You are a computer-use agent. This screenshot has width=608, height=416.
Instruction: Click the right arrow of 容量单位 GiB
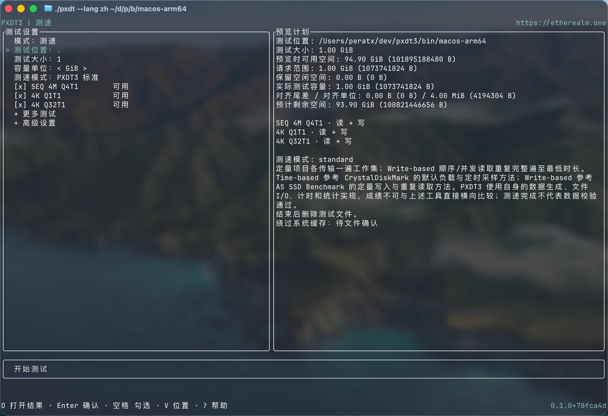[x=85, y=68]
